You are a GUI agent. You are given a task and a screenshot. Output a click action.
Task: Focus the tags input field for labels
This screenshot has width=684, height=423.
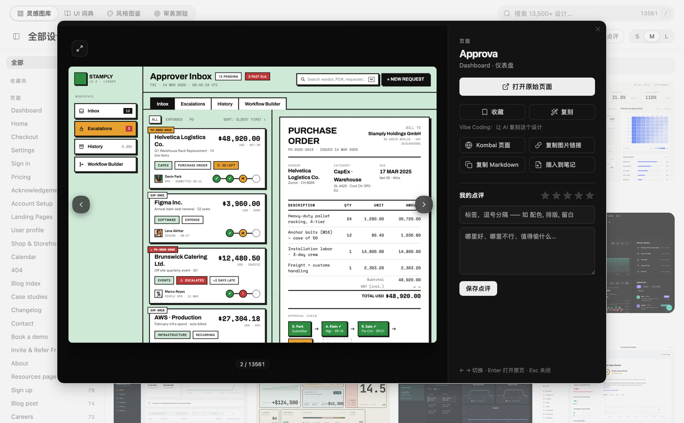click(527, 215)
